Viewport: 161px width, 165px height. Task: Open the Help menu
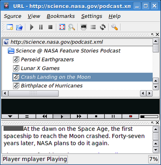[x=114, y=16]
